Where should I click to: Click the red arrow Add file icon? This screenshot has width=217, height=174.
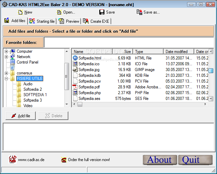coord(14,116)
